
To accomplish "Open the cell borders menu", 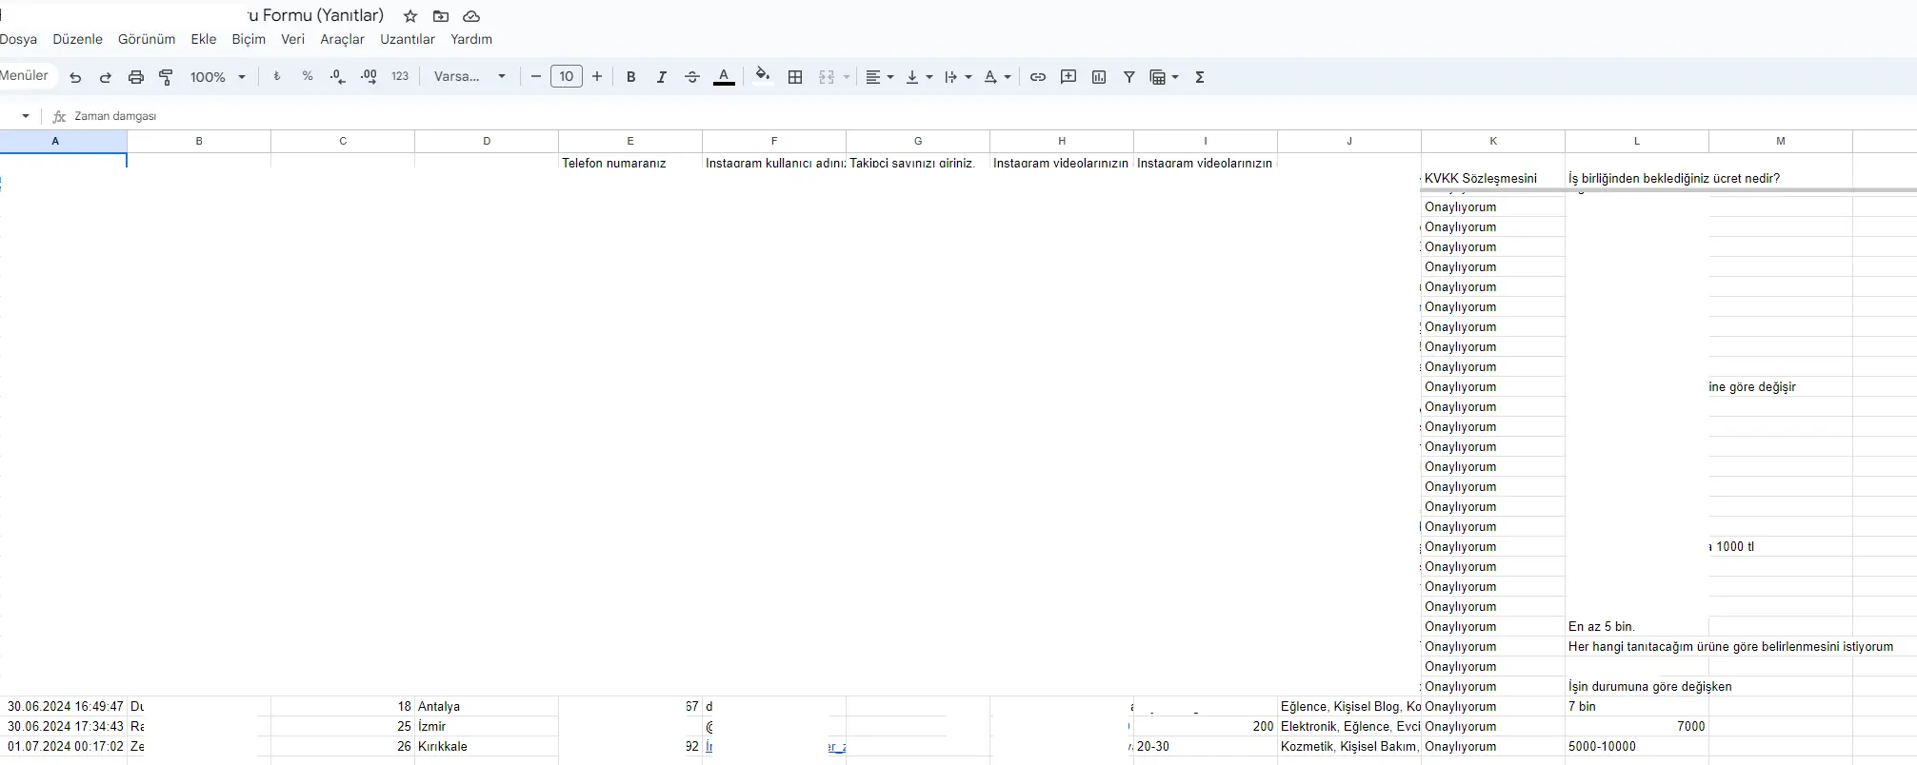I will [795, 77].
